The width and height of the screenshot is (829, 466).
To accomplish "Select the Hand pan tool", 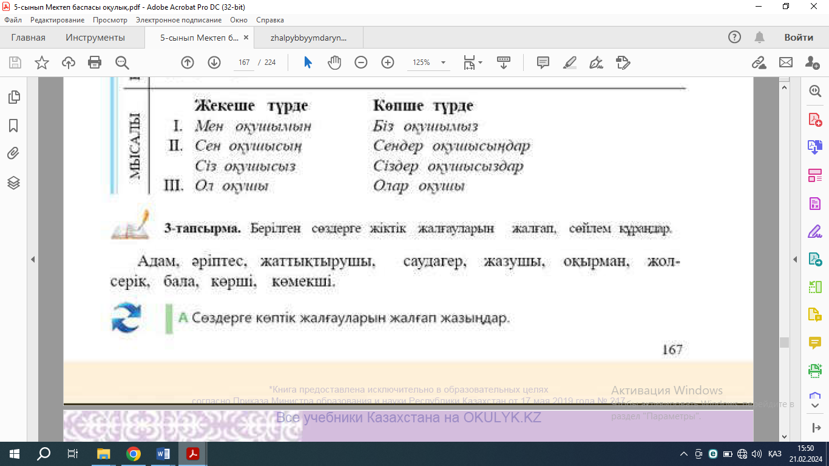I will click(334, 62).
